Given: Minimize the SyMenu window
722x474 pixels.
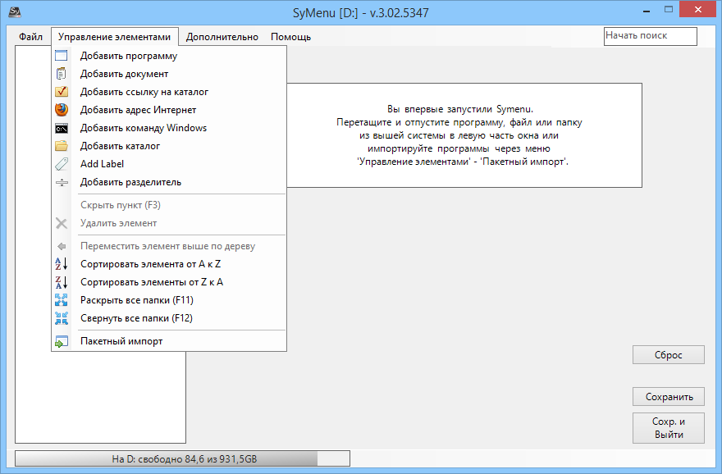Looking at the screenshot, I should tap(646, 10).
